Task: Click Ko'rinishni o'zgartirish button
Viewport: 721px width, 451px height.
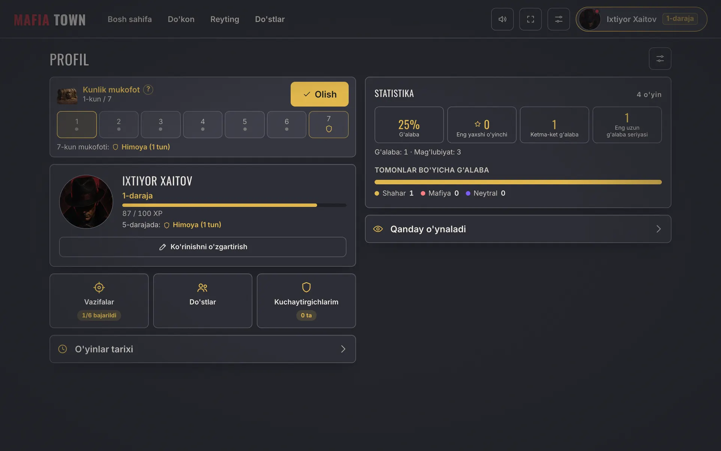Action: pos(202,247)
